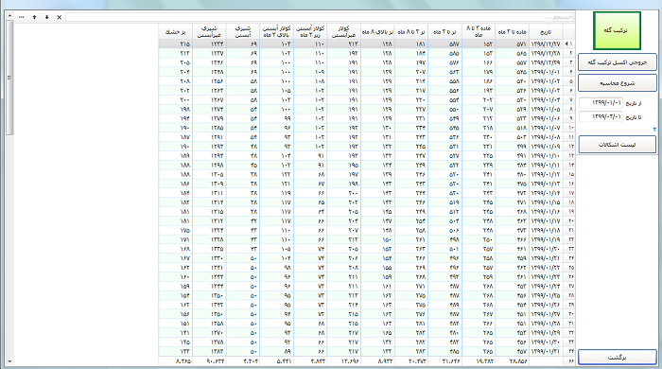The width and height of the screenshot is (662, 369).
Task: Click date cell ۱۳۹۹/۰۱/۰۵
Action: coord(546,109)
